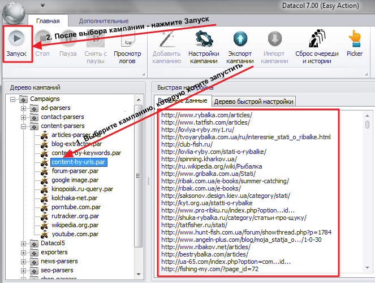This screenshot has width=375, height=283.
Task: Switch to the Дополнительные ribbon tab
Action: point(104,21)
